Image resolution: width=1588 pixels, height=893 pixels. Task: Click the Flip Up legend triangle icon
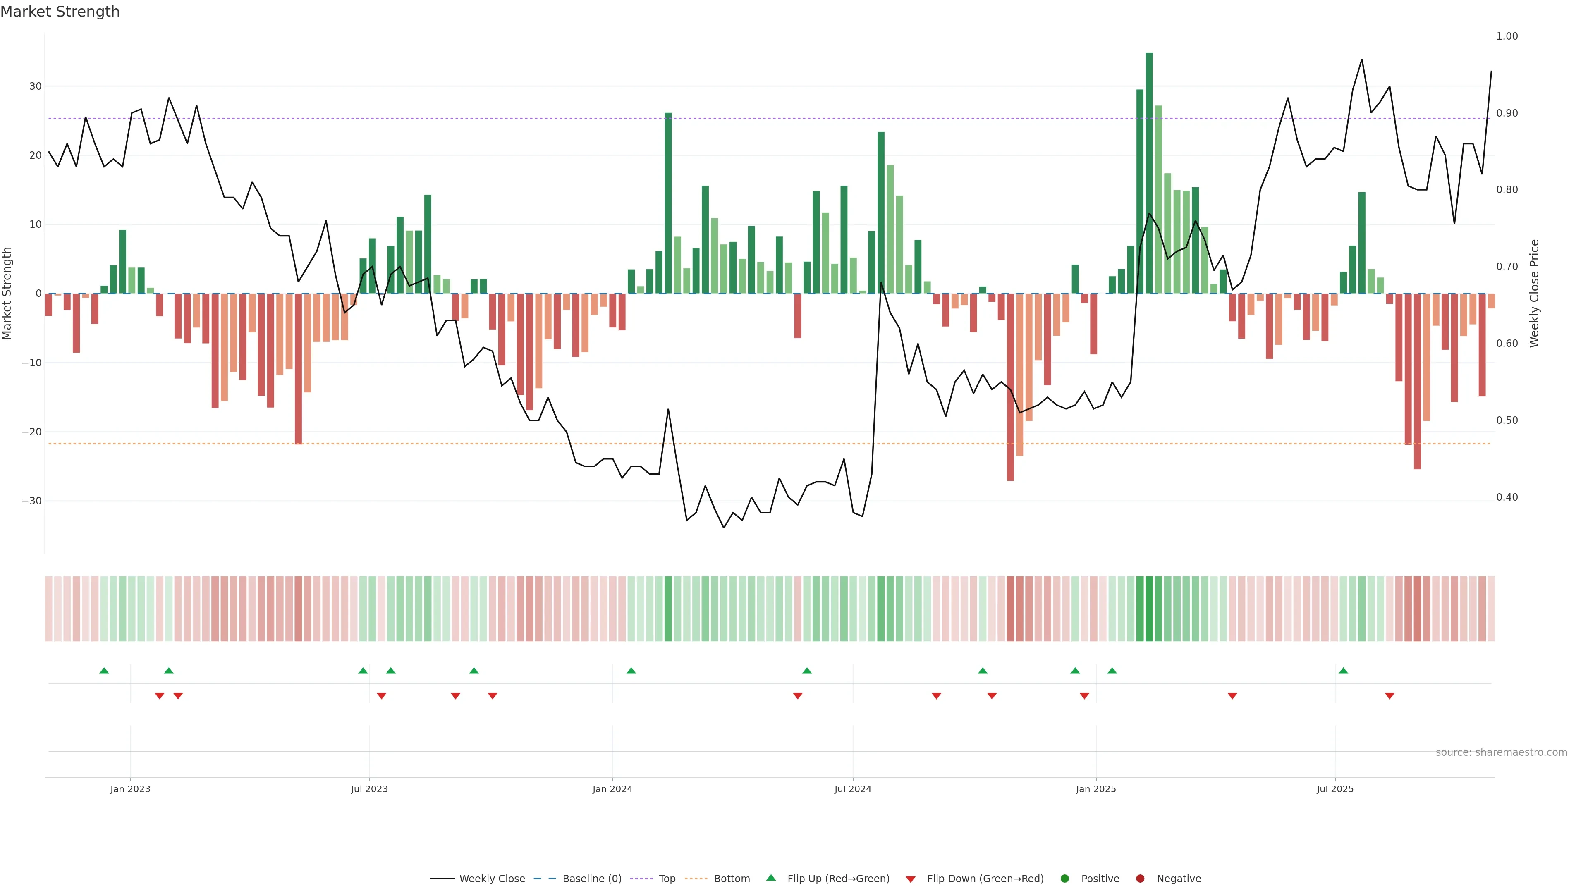click(x=770, y=878)
